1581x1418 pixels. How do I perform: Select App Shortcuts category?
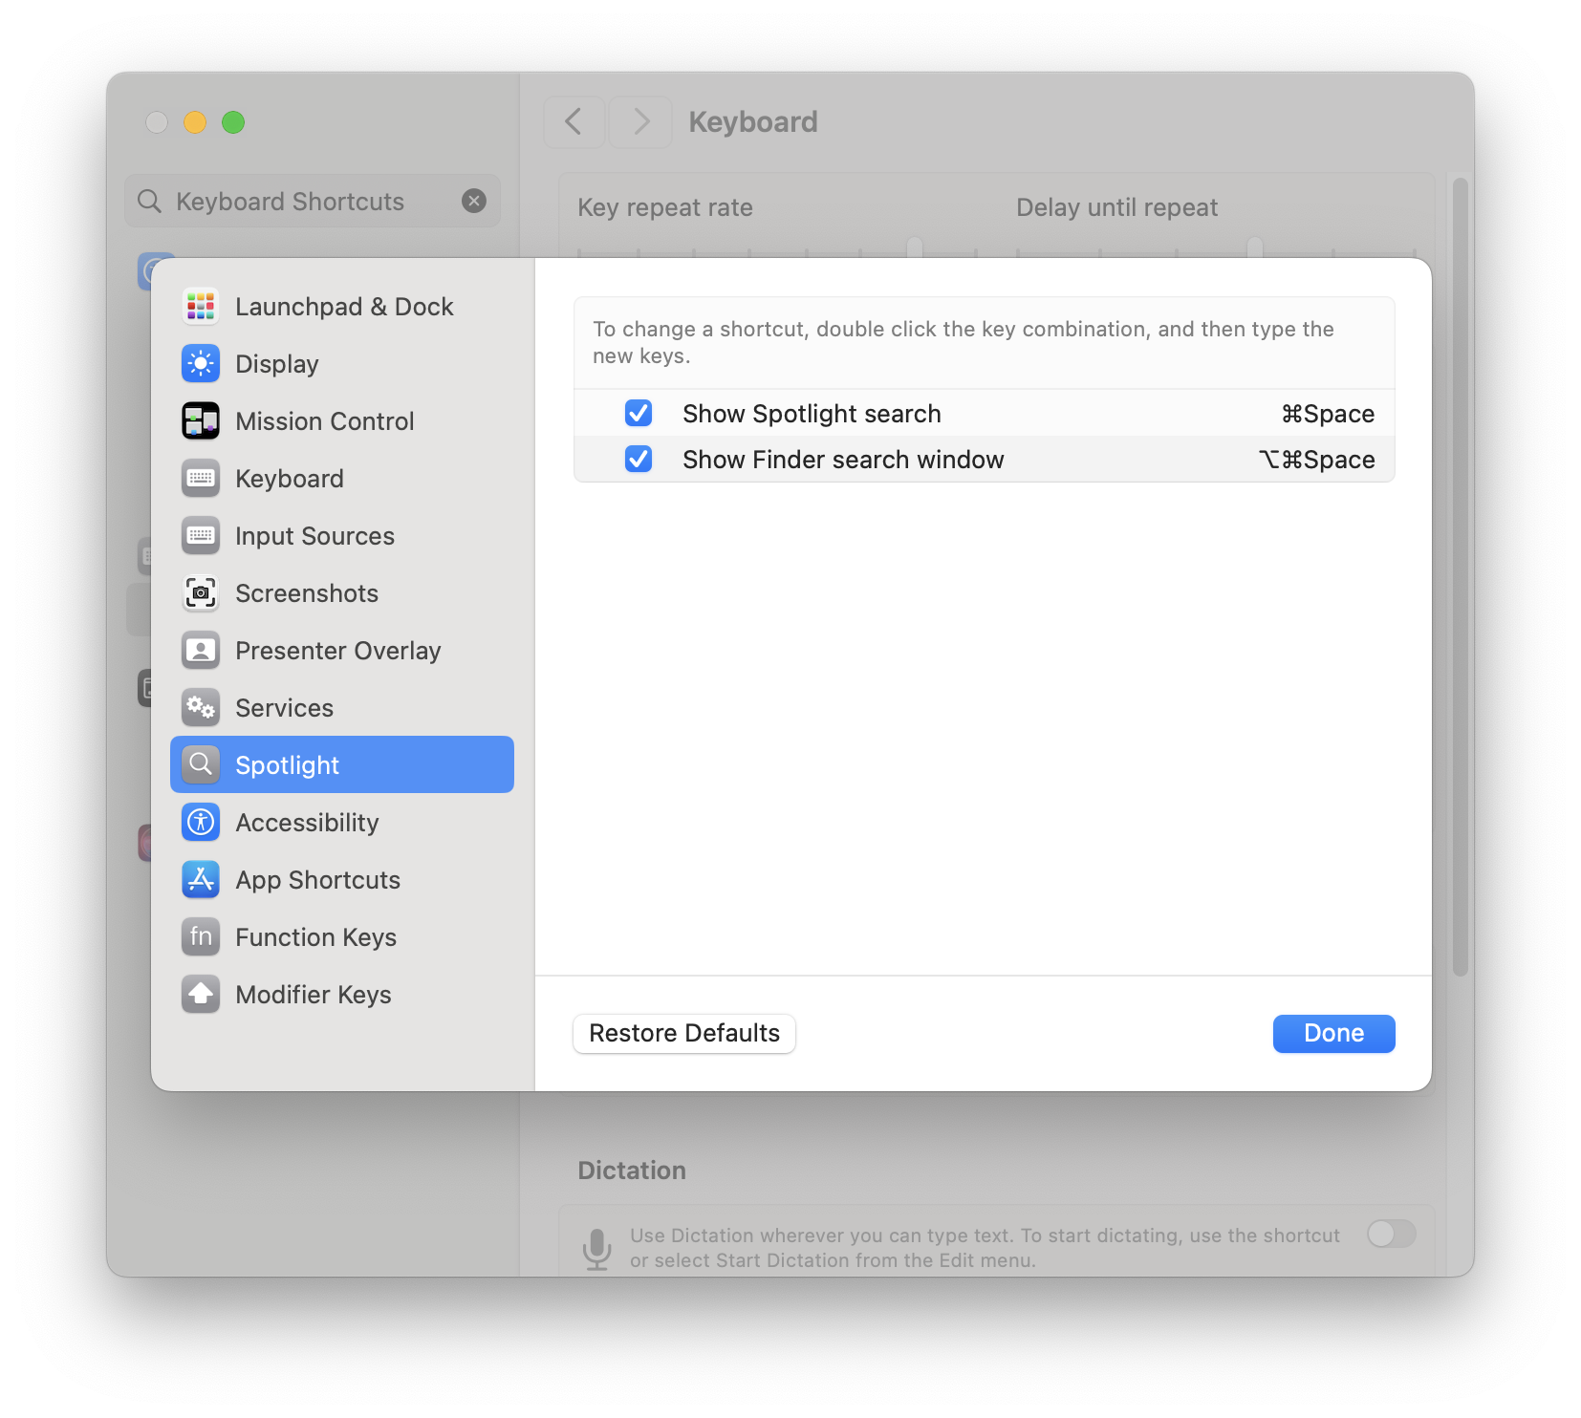[342, 880]
